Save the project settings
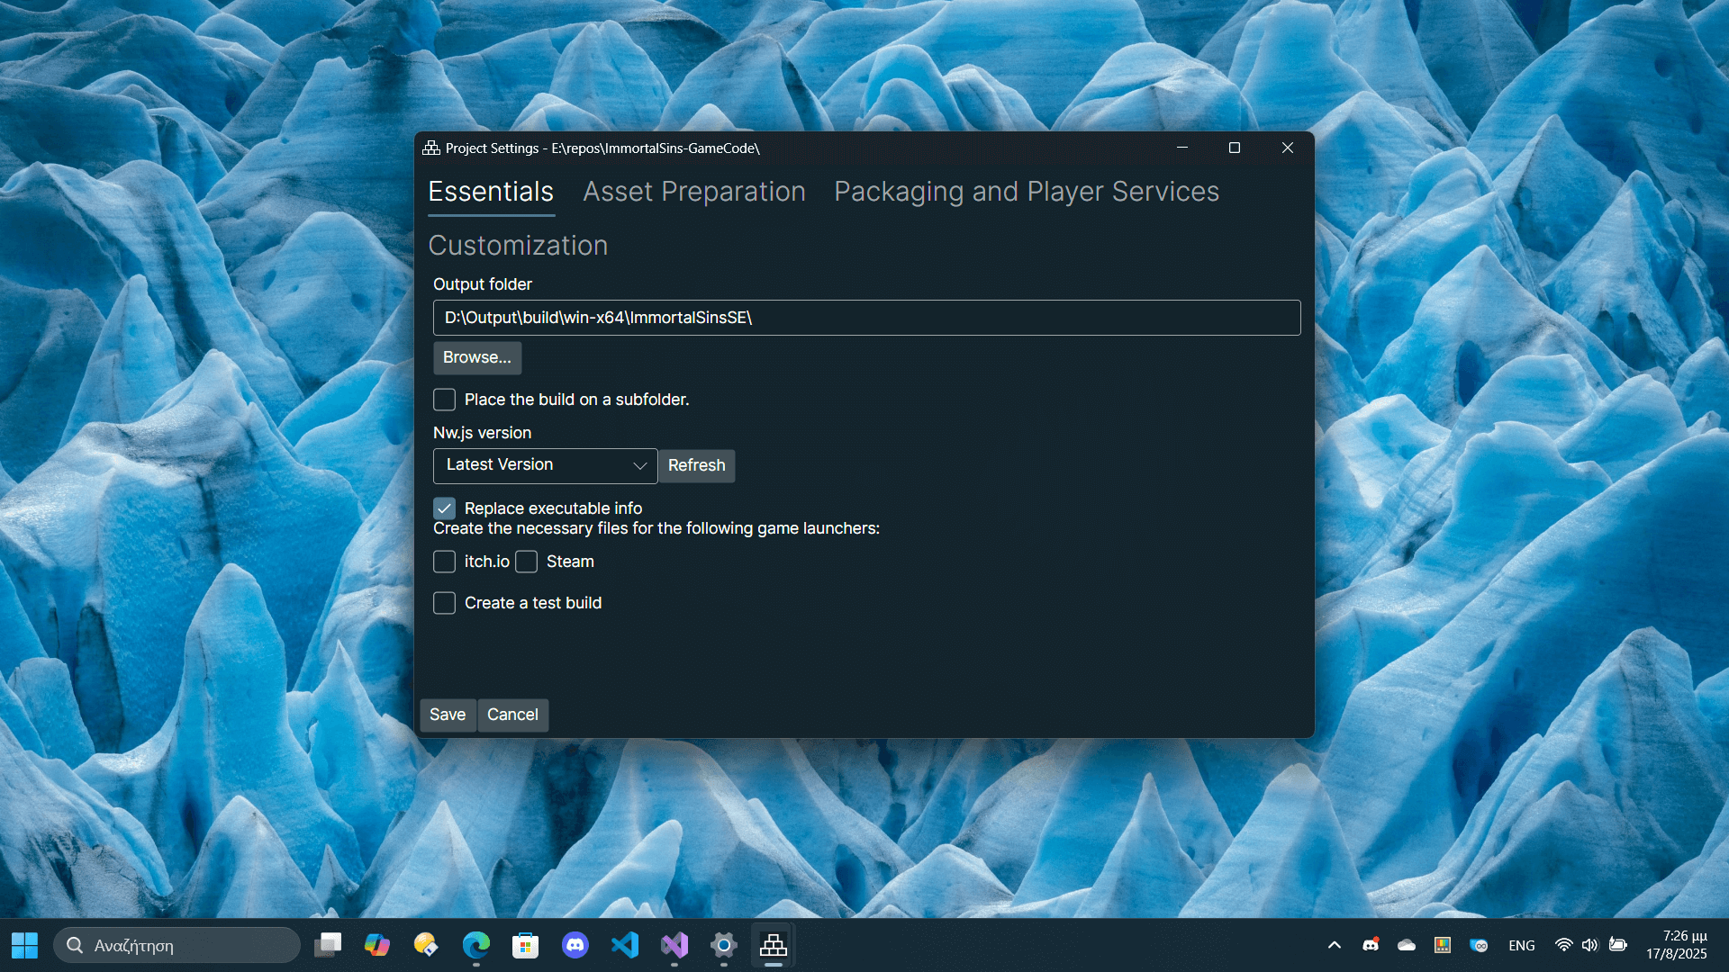 coord(448,715)
